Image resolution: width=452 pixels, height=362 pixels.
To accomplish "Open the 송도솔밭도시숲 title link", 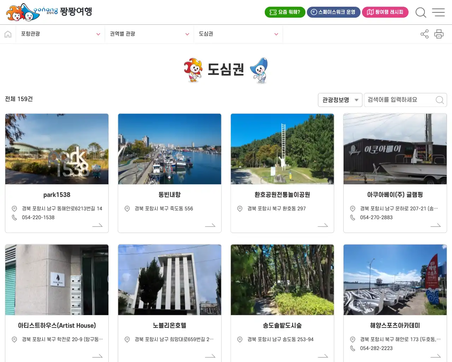I will (282, 326).
